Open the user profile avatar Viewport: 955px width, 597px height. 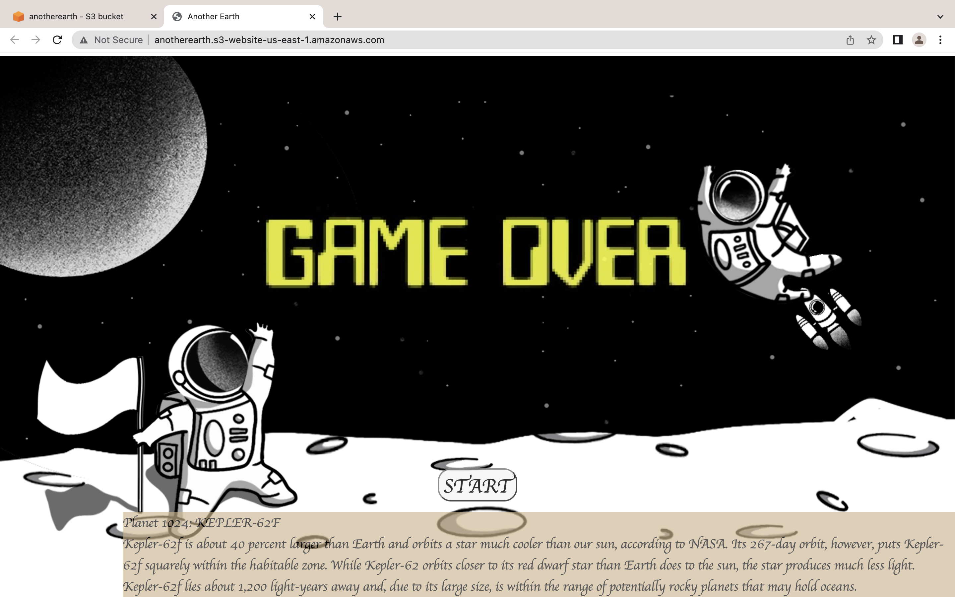click(x=919, y=40)
